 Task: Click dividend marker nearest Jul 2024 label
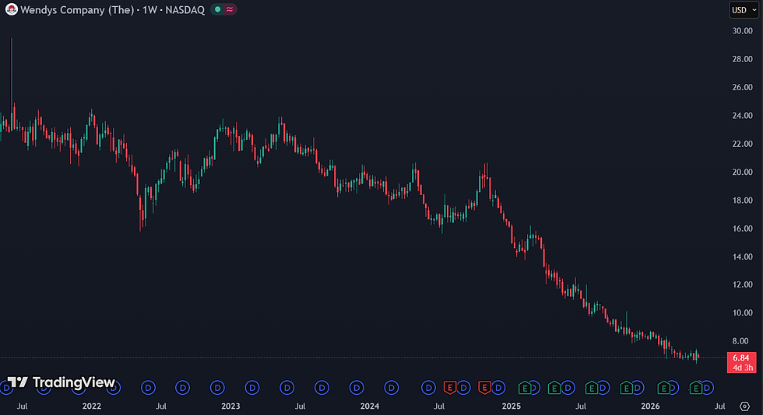coord(428,388)
